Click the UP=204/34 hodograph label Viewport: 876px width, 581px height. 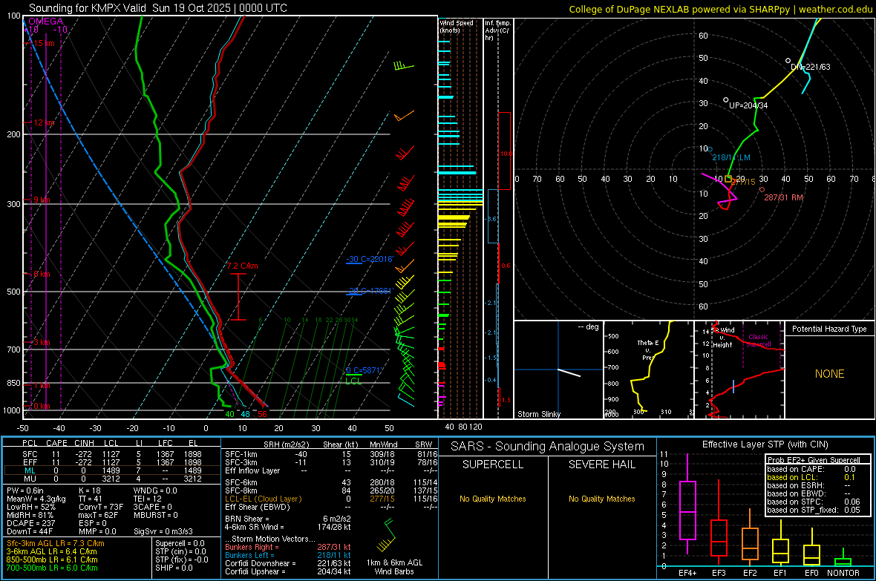pyautogui.click(x=748, y=105)
